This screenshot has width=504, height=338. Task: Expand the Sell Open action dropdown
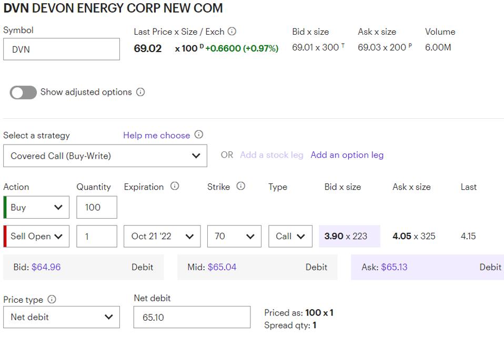point(37,236)
